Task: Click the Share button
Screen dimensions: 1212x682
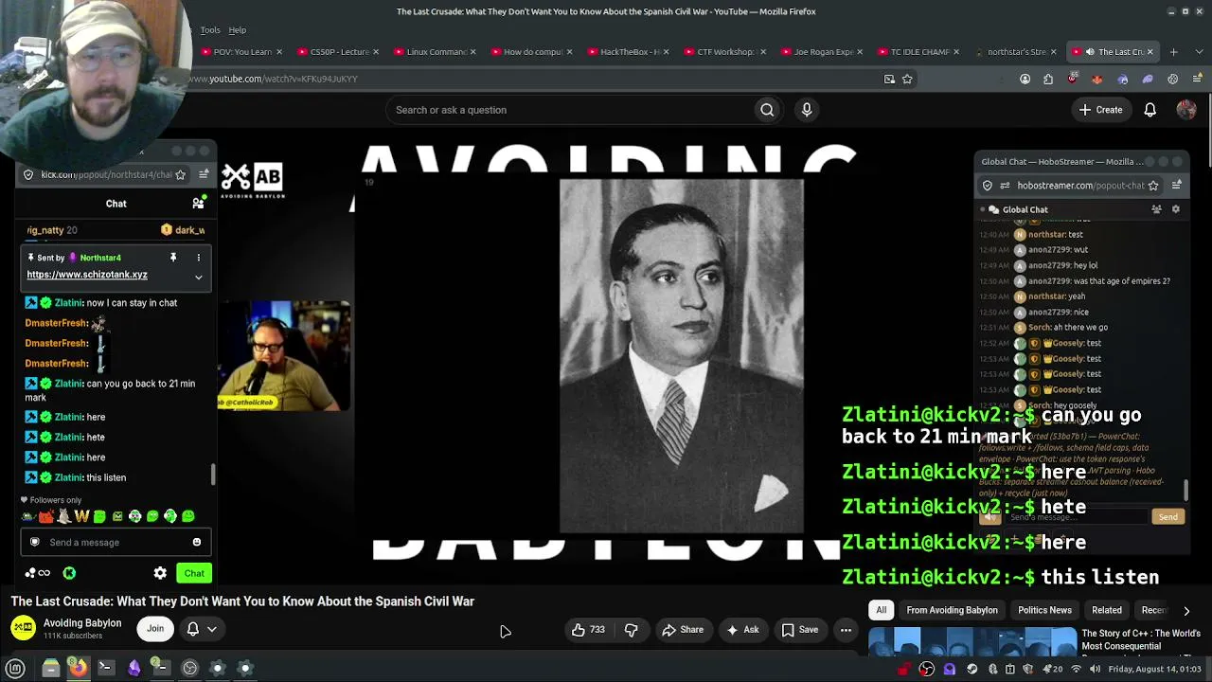Action: point(683,630)
